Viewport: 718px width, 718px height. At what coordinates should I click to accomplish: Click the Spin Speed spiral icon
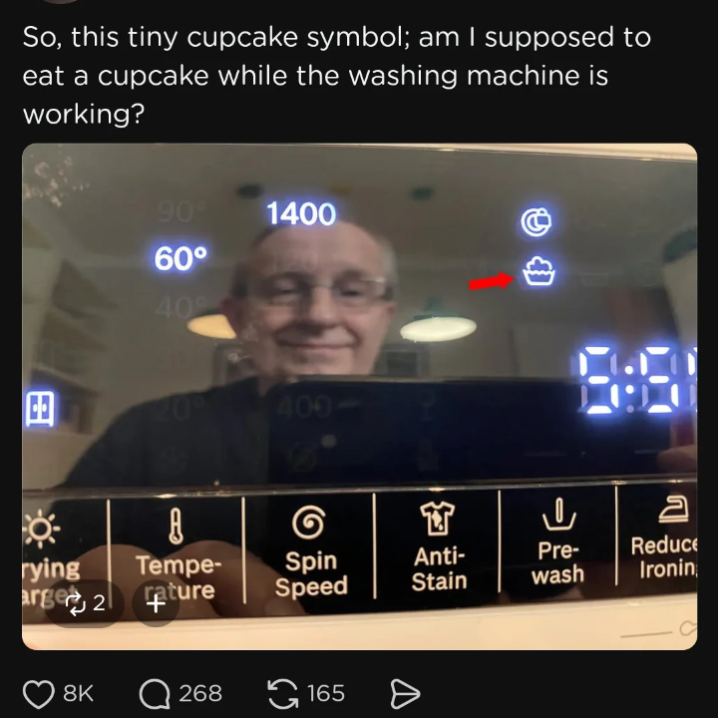[311, 523]
